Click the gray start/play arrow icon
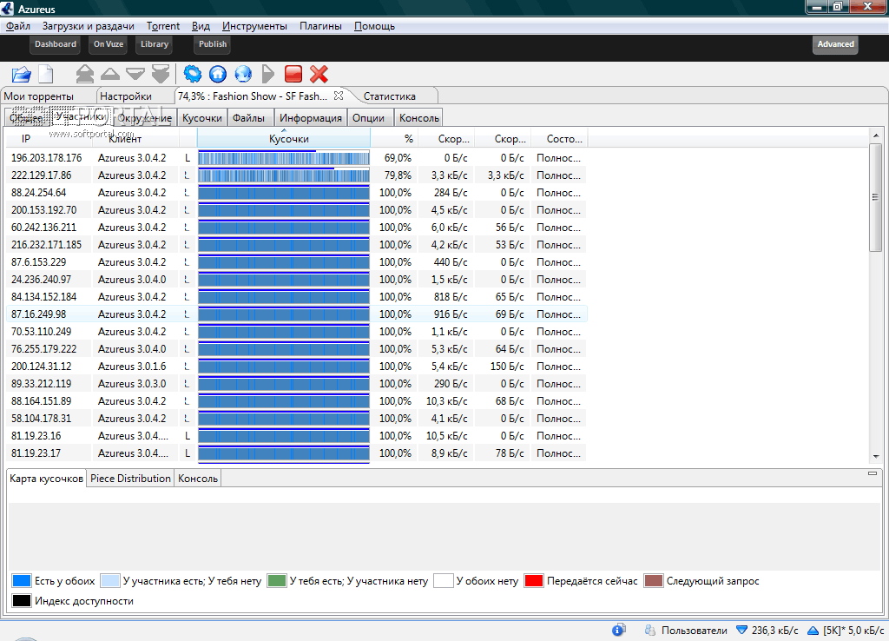Screen dimensions: 889x641 point(268,74)
